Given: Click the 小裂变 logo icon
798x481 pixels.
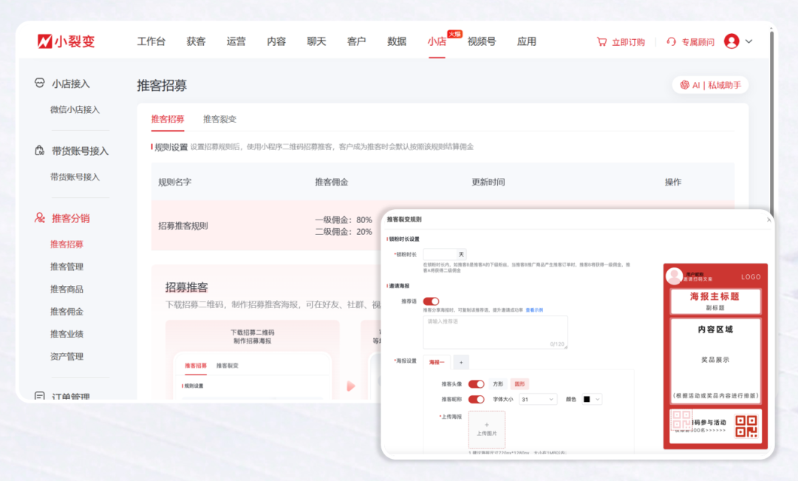Looking at the screenshot, I should tap(46, 41).
